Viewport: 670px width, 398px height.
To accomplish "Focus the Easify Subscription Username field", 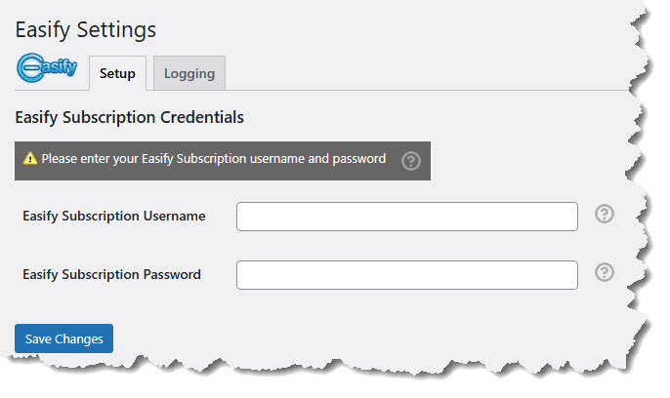I will tap(407, 217).
